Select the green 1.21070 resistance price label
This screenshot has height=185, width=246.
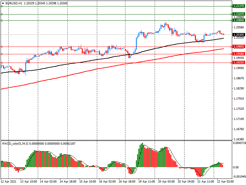click(239, 14)
